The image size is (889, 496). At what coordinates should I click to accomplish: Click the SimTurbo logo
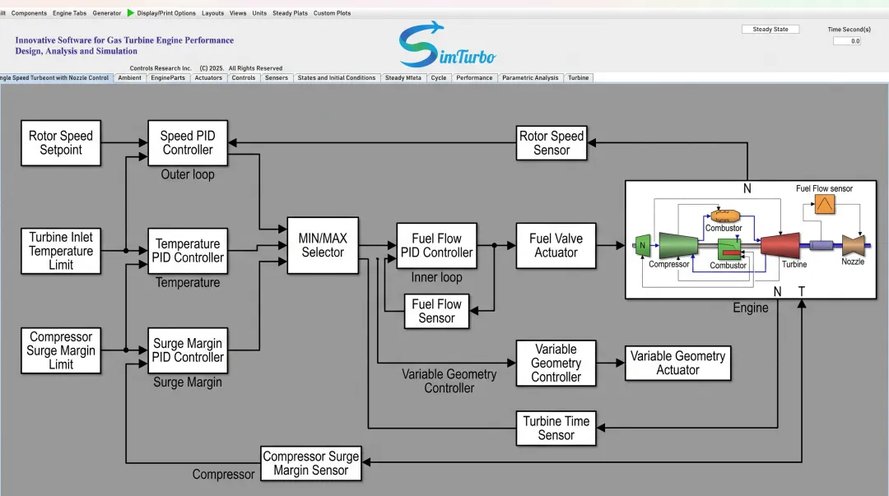(447, 44)
